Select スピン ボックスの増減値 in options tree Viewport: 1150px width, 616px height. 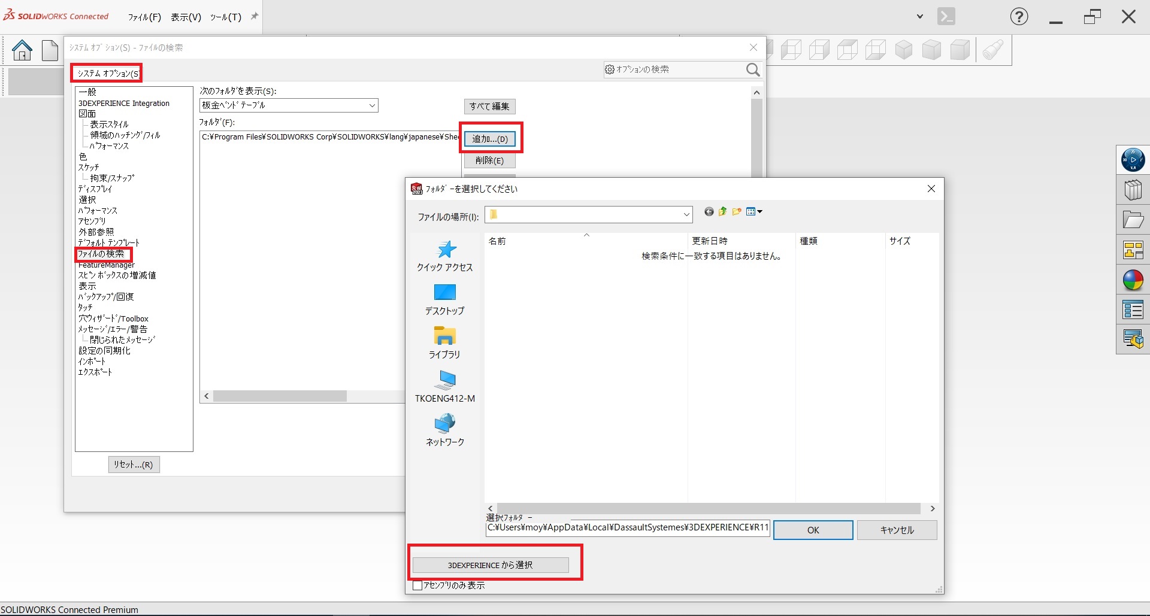pyautogui.click(x=117, y=275)
